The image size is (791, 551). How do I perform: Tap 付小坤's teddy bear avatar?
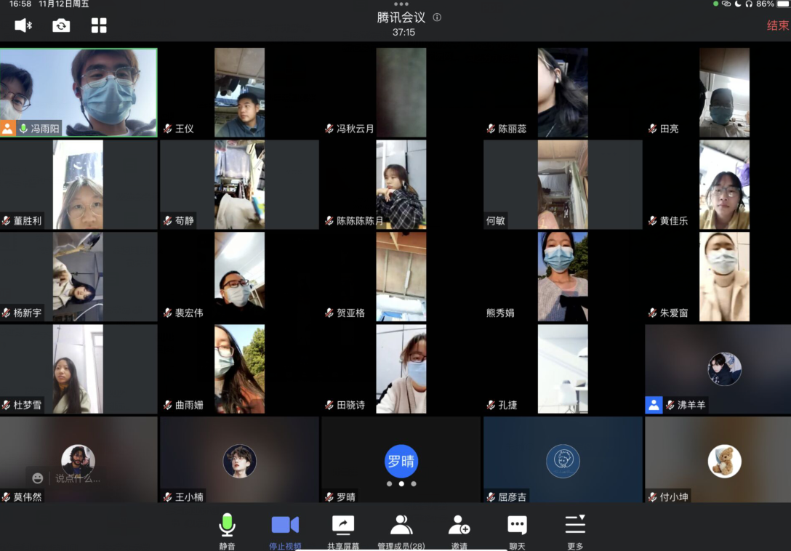pyautogui.click(x=724, y=460)
